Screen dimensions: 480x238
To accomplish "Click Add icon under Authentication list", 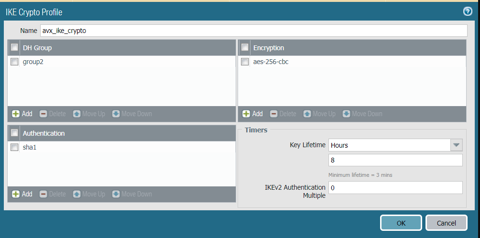I will pyautogui.click(x=16, y=194).
